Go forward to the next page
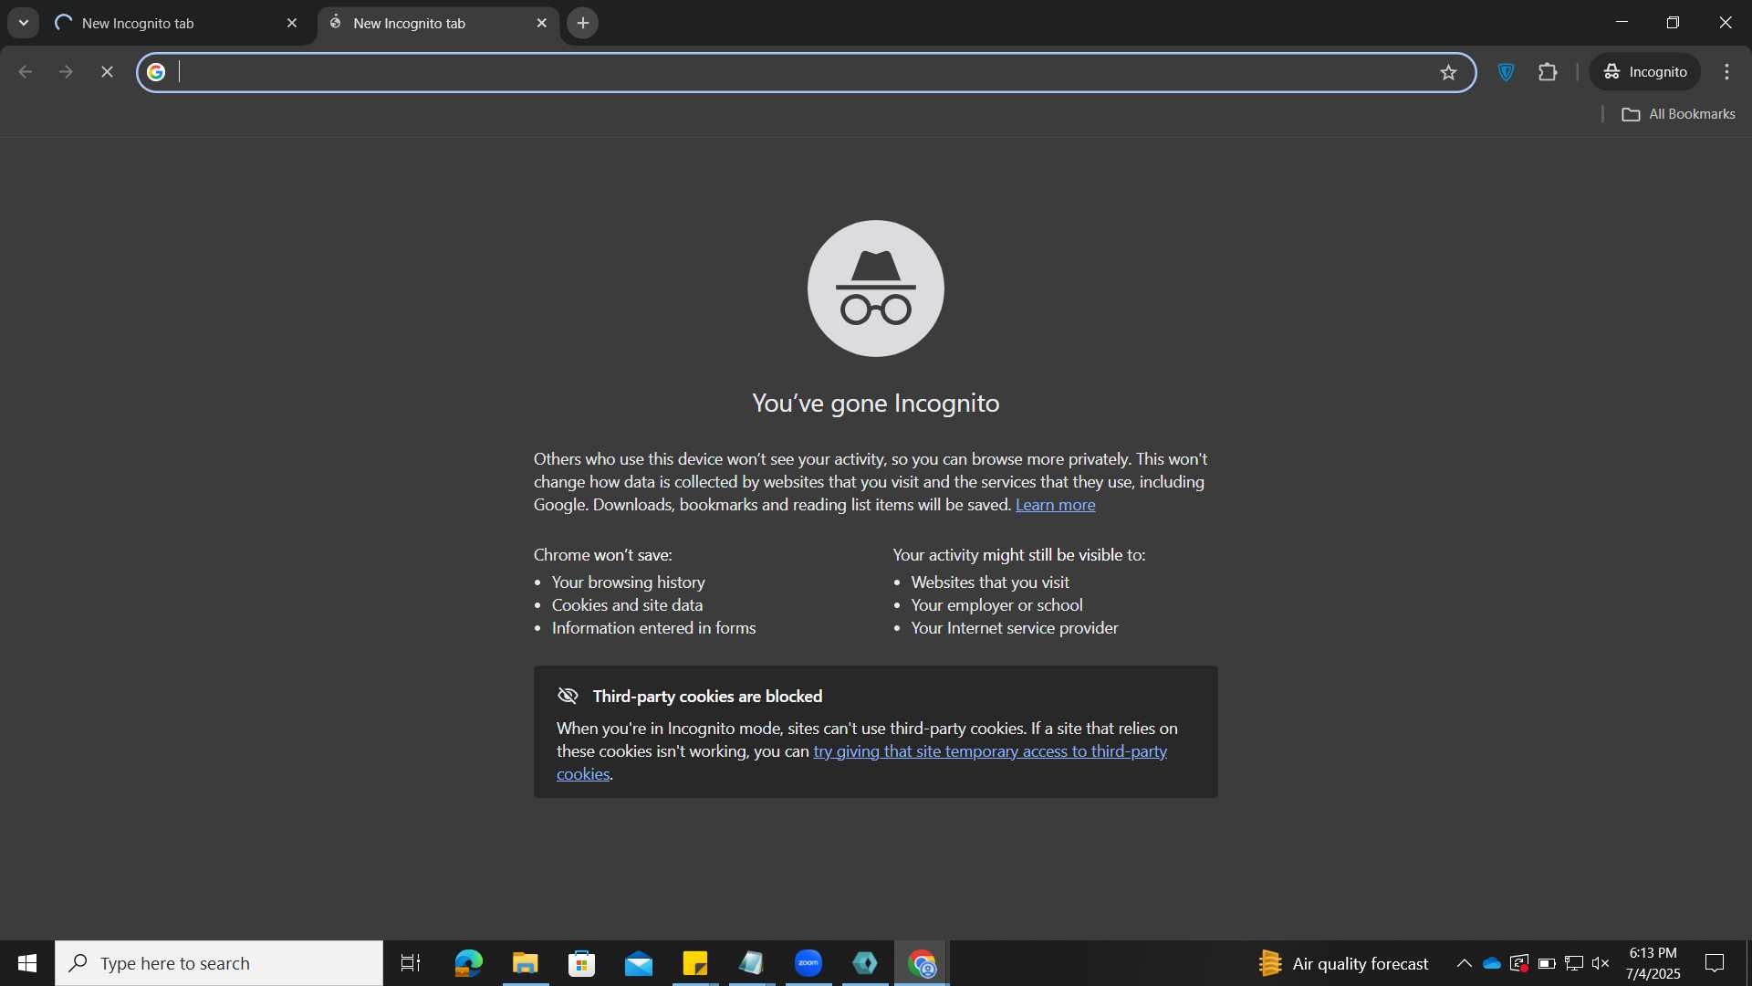The width and height of the screenshot is (1752, 986). pos(66,72)
